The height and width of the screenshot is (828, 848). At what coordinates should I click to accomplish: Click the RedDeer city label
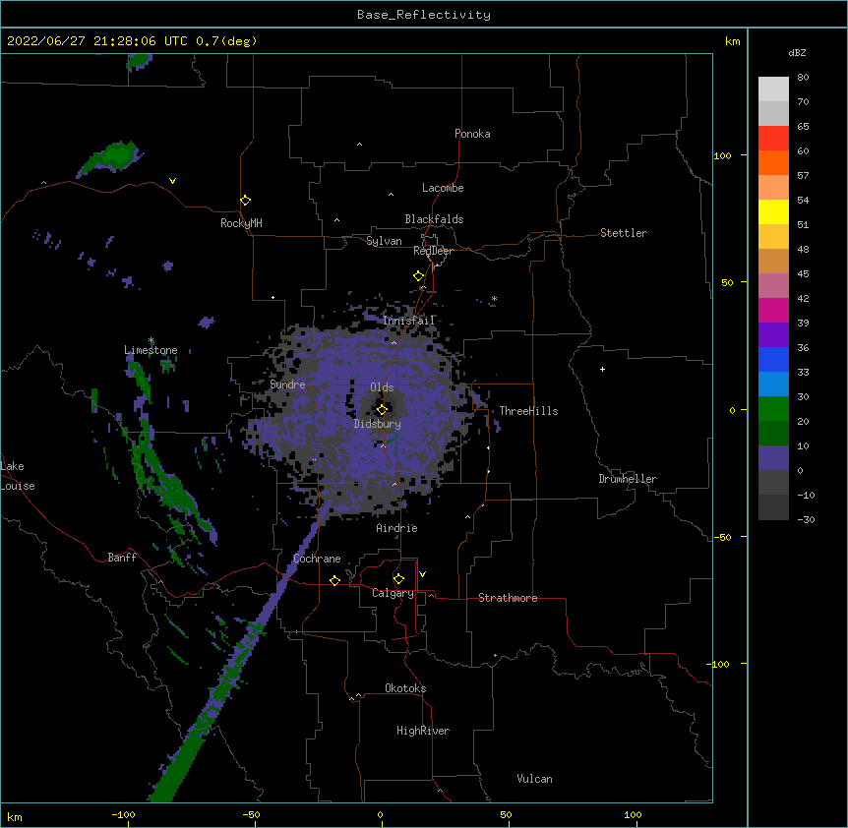point(433,251)
